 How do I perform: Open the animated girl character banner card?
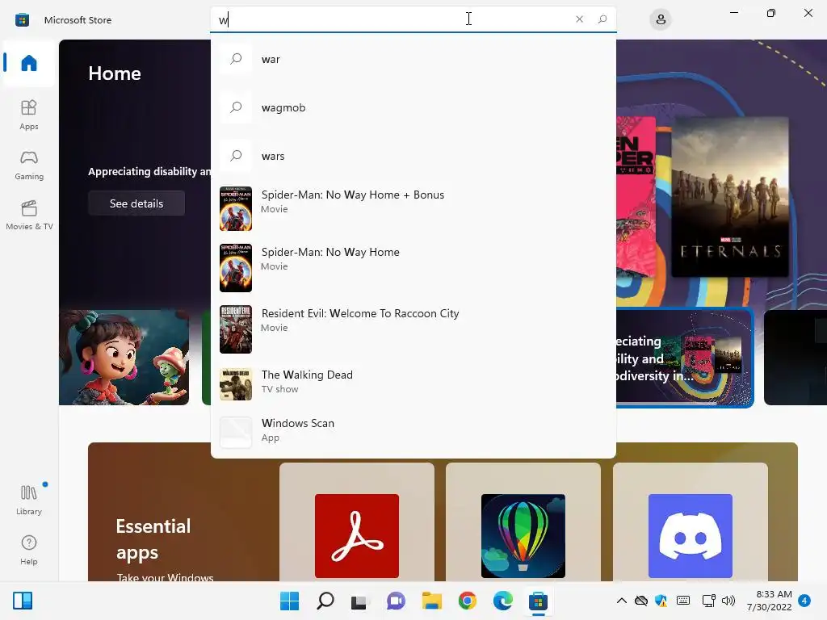[x=124, y=358]
